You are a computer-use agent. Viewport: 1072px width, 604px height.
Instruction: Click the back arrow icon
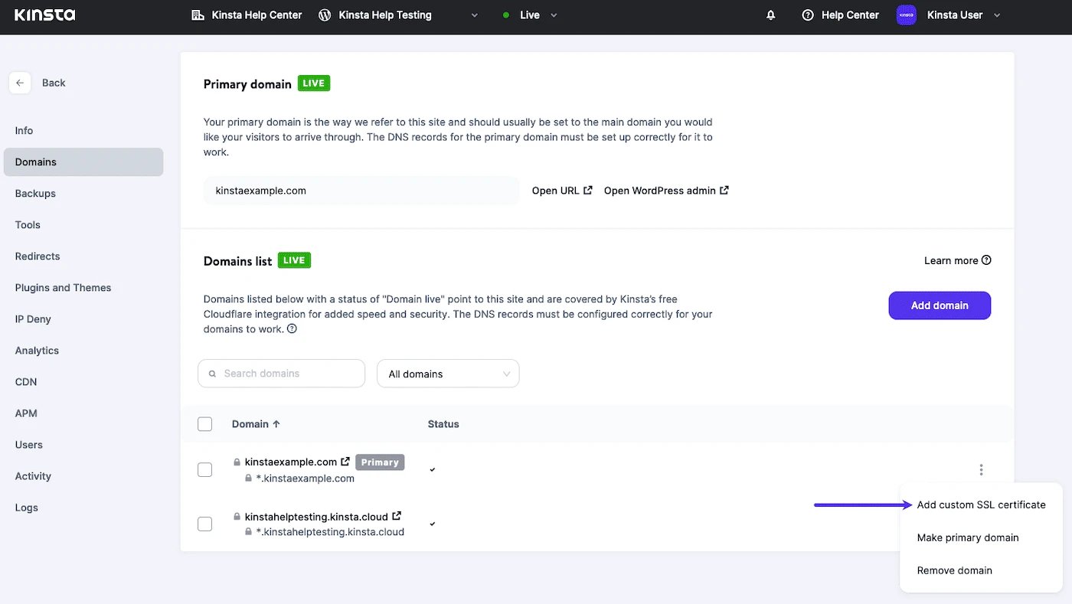20,83
